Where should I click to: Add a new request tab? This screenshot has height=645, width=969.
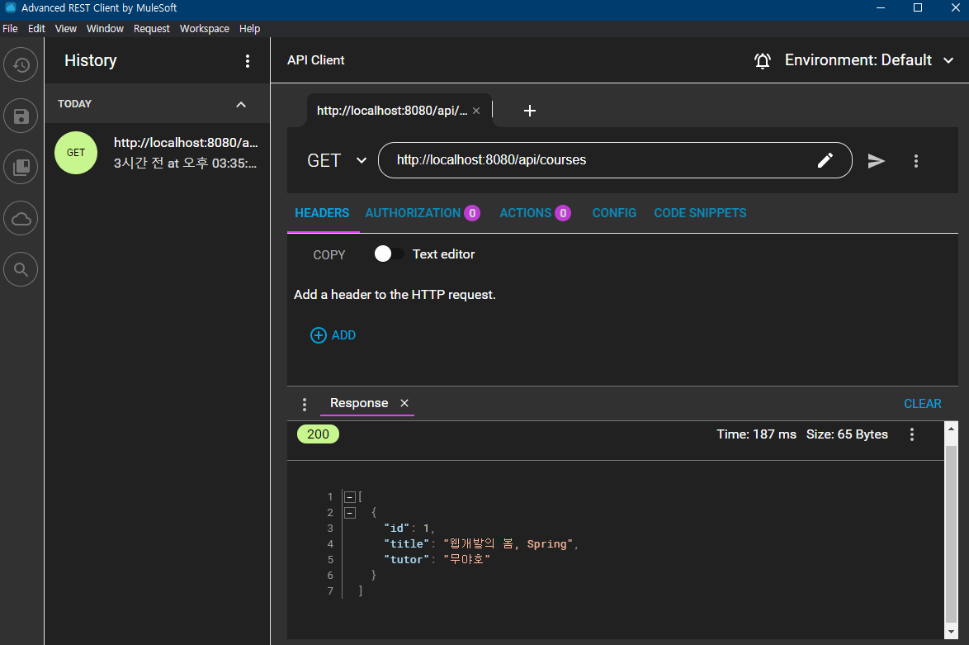[530, 111]
